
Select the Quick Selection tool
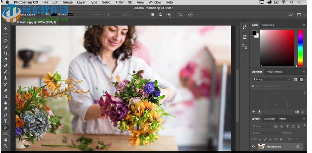pos(5,47)
